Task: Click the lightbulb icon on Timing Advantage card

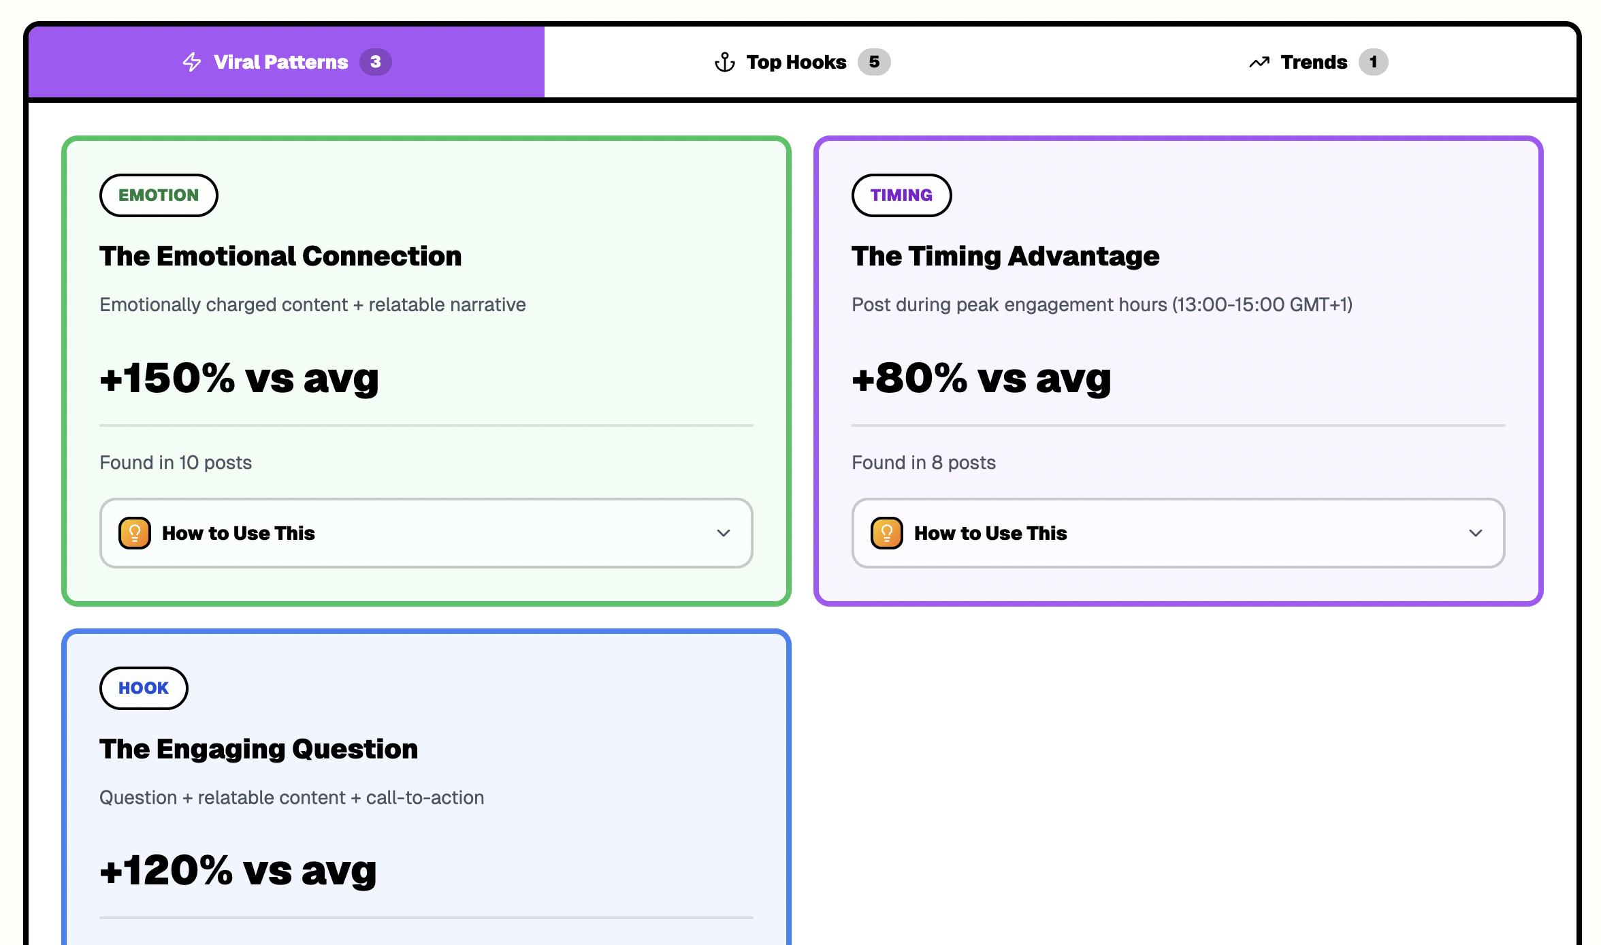Action: click(886, 533)
